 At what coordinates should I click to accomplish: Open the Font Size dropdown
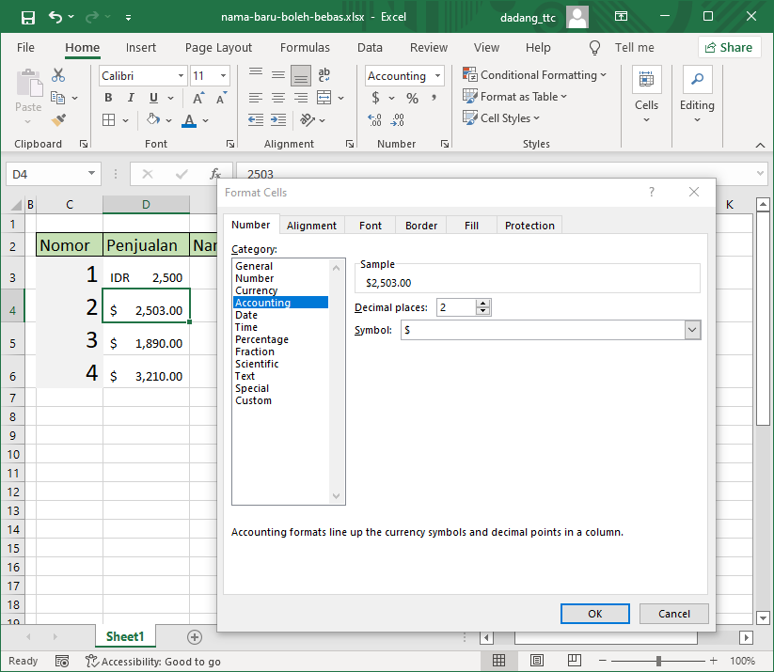(223, 75)
